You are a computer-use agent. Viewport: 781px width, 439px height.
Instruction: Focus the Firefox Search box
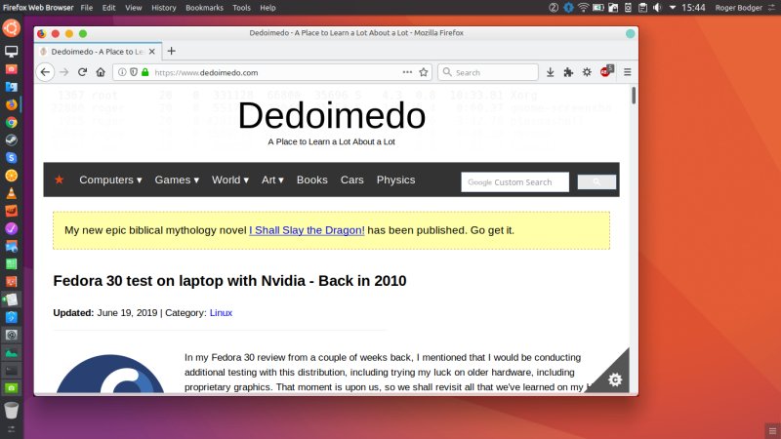(x=488, y=72)
